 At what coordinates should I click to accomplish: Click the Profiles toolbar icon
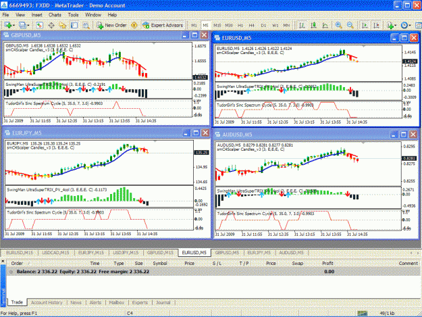22,25
